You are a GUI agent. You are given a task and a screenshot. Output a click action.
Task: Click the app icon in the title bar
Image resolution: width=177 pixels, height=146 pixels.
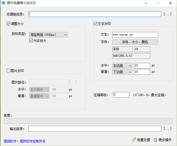(3, 3)
